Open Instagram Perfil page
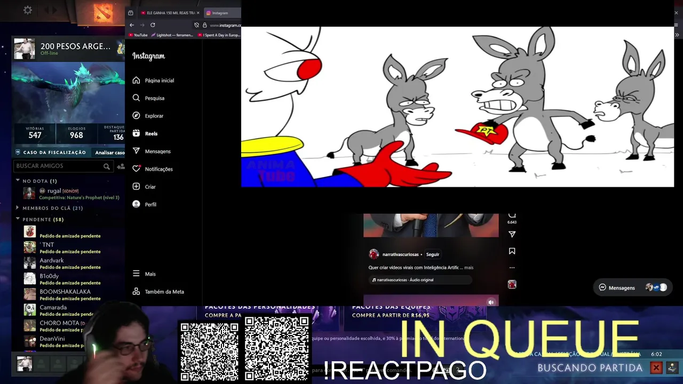The width and height of the screenshot is (683, 384). pyautogui.click(x=145, y=204)
